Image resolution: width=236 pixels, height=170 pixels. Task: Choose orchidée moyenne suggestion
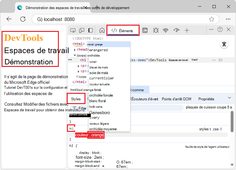pos(109,129)
